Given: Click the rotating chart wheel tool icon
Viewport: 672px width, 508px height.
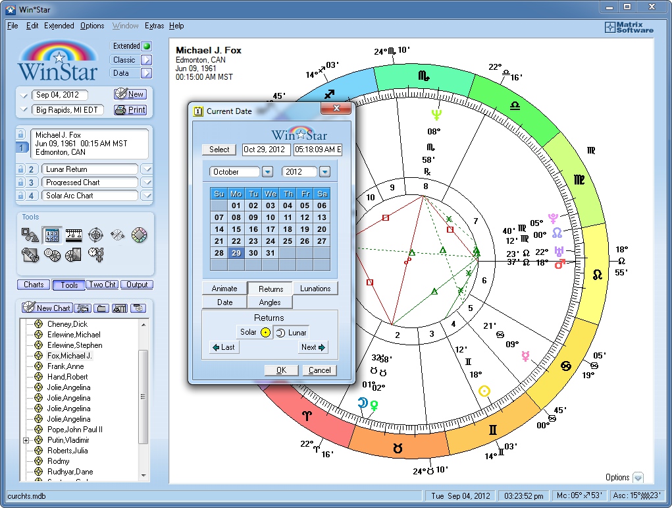Looking at the screenshot, I should [x=95, y=235].
